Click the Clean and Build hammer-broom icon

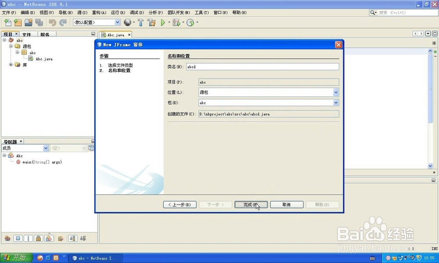click(x=151, y=22)
